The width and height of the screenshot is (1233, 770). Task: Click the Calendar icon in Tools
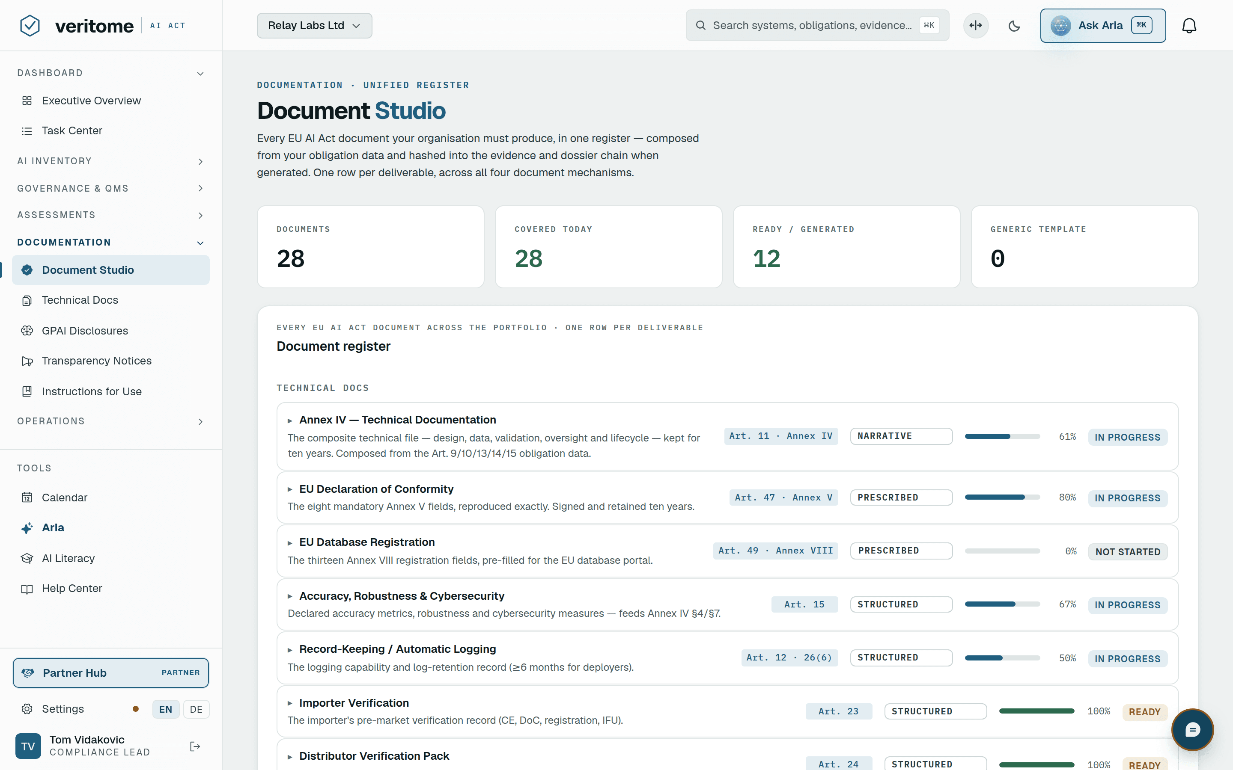click(x=27, y=498)
